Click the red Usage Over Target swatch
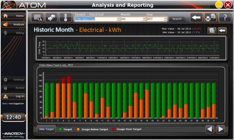This screenshot has height=140, width=234. point(114,129)
